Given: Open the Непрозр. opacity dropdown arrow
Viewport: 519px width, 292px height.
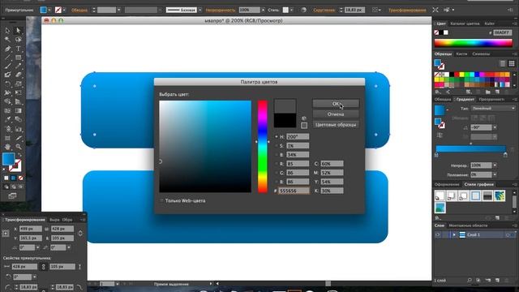Looking at the screenshot, I should pos(495,165).
